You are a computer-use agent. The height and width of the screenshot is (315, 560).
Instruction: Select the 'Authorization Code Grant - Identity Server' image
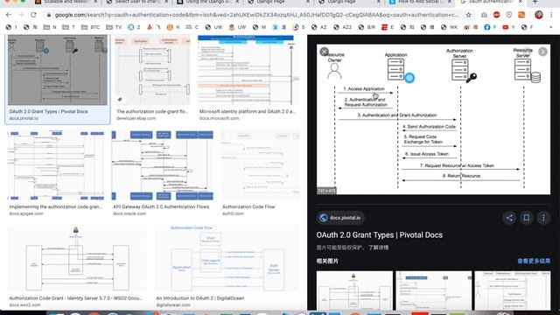tap(77, 258)
